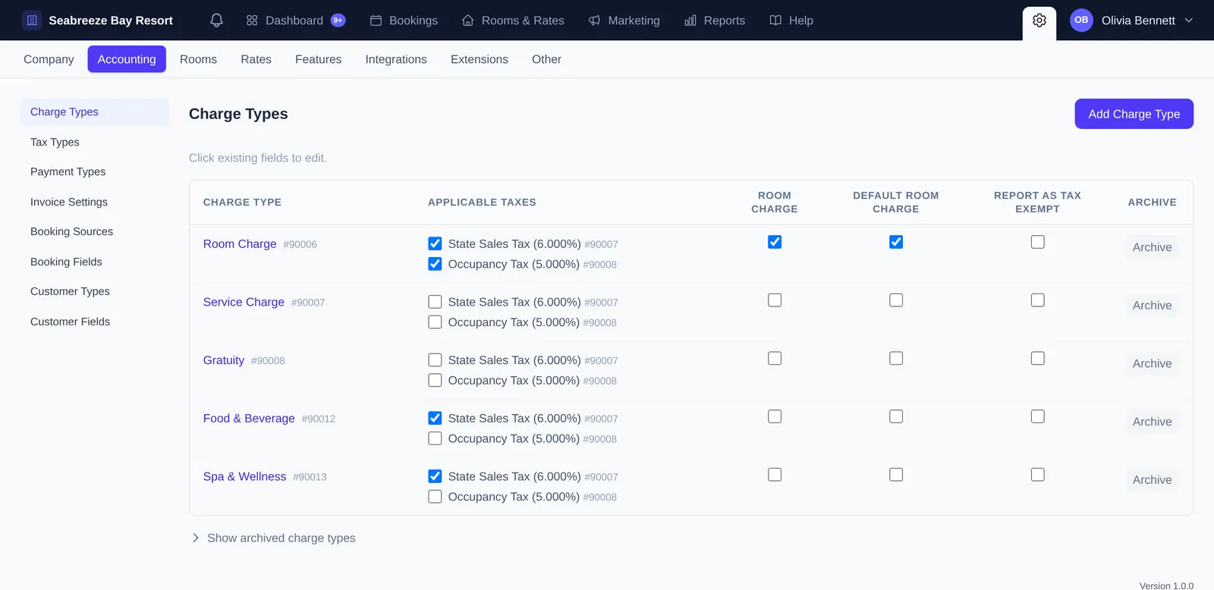Archive the Spa & Wellness charge type
This screenshot has width=1214, height=590.
pos(1152,480)
